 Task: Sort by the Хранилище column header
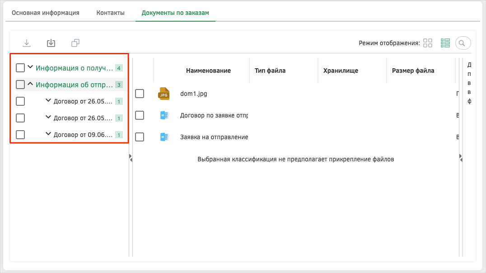tap(341, 71)
